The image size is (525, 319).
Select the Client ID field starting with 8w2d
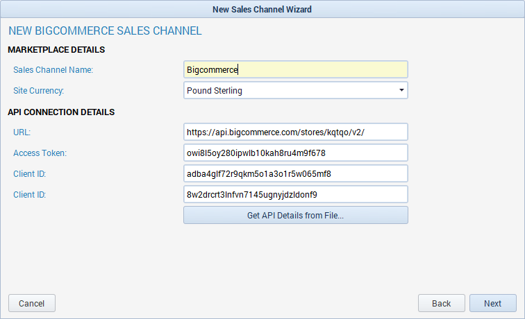[x=296, y=194]
